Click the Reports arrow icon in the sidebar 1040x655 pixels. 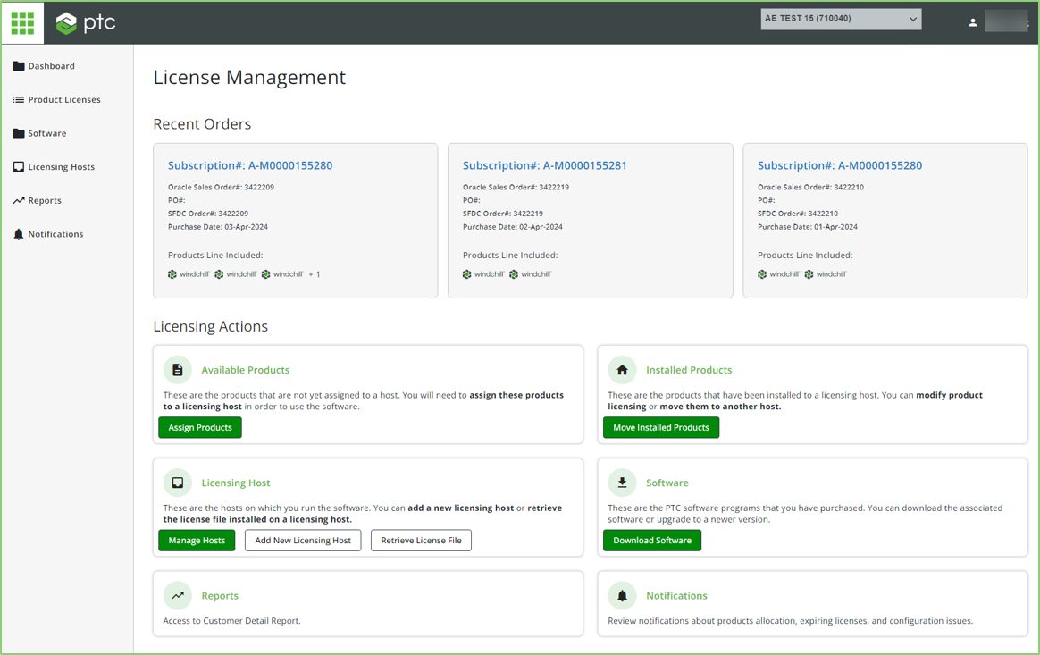coord(16,200)
